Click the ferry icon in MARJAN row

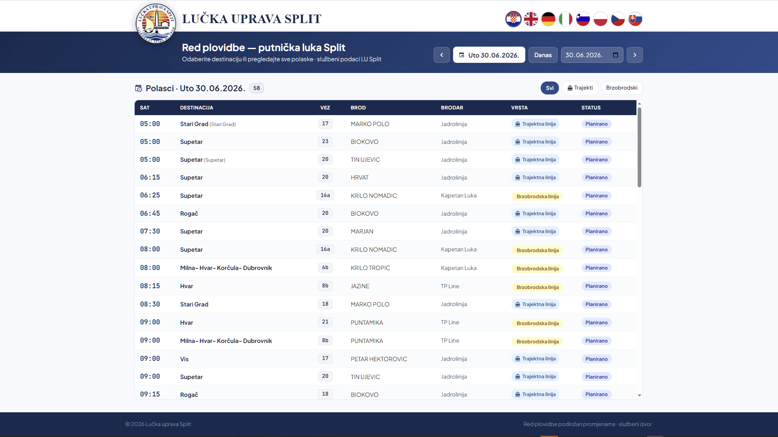[518, 231]
